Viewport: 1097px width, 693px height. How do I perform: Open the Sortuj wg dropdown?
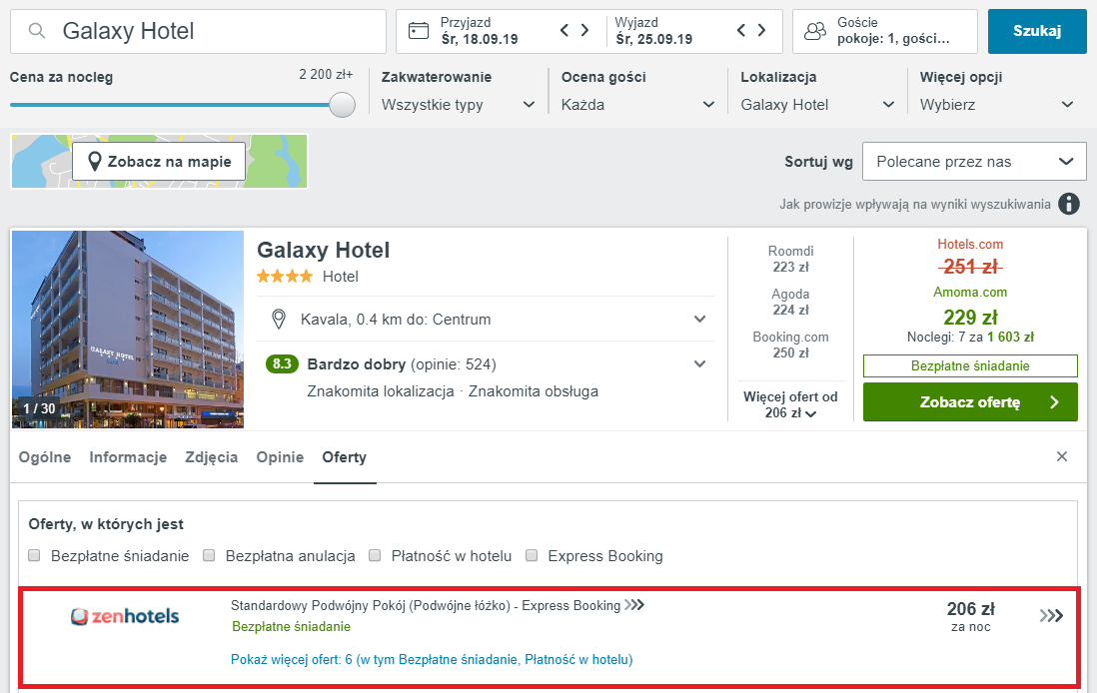tap(974, 162)
